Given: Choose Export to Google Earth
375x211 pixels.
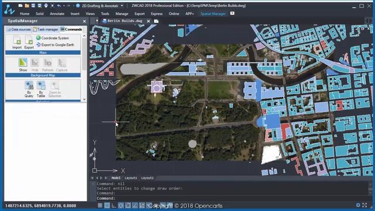Looking at the screenshot, I should pyautogui.click(x=55, y=45).
